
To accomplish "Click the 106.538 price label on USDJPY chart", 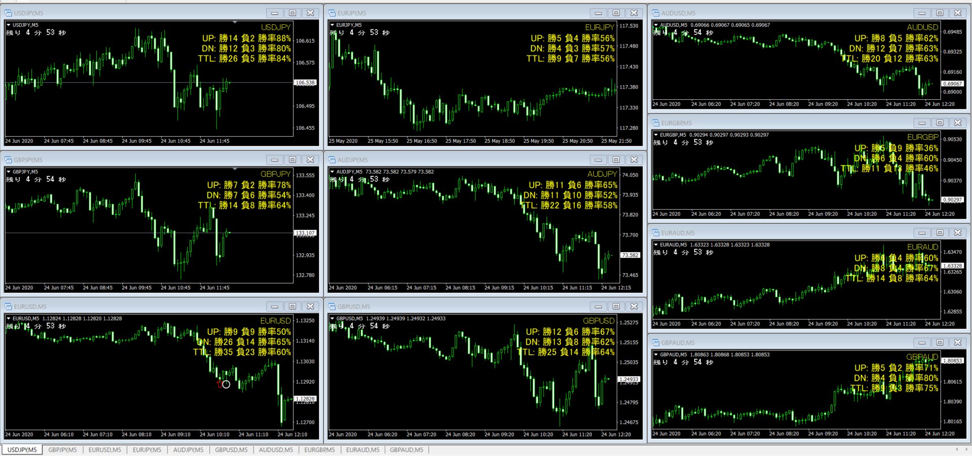I will coord(305,83).
